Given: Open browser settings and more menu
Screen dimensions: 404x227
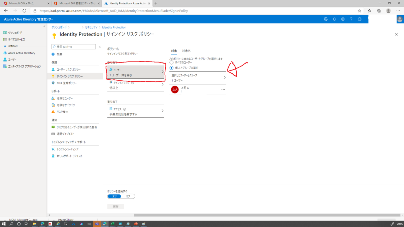Looking at the screenshot, I should 398,11.
